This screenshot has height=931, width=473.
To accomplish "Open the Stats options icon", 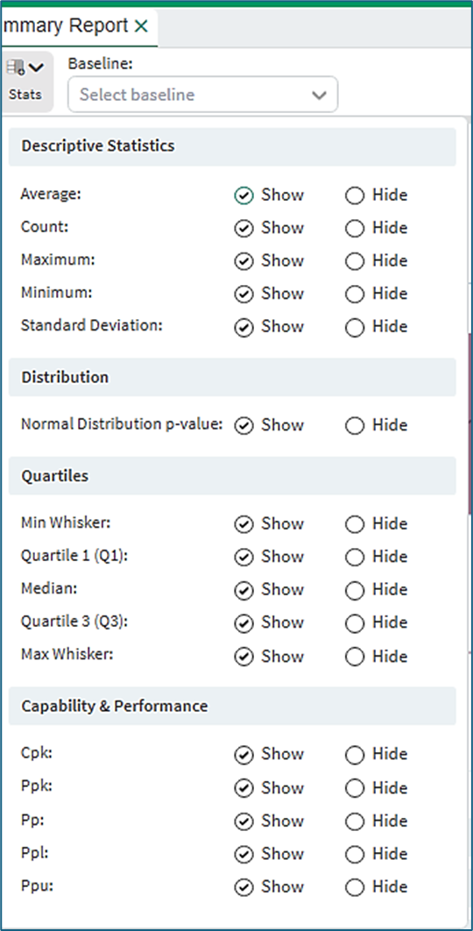I will [x=16, y=68].
